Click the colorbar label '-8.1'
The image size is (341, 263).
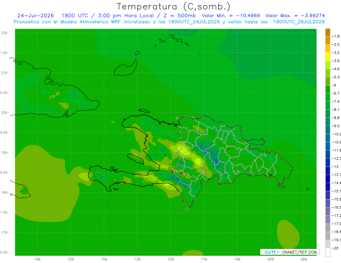(x=336, y=110)
